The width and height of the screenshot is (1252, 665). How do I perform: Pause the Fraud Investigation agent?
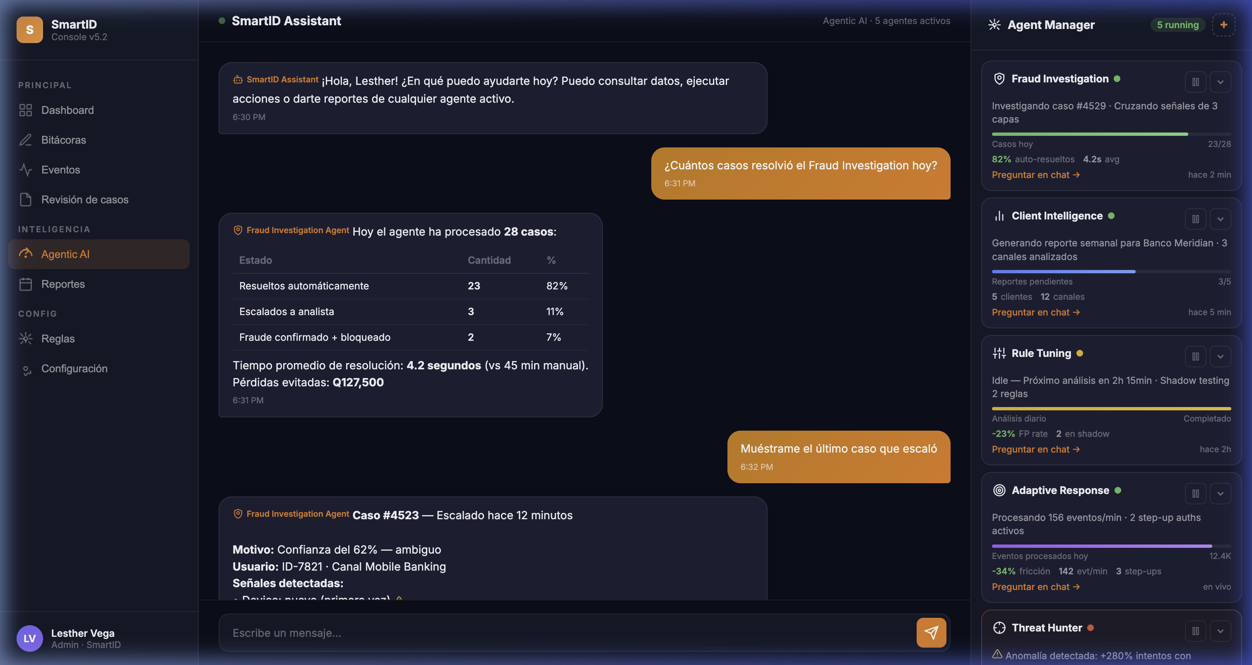[1196, 82]
